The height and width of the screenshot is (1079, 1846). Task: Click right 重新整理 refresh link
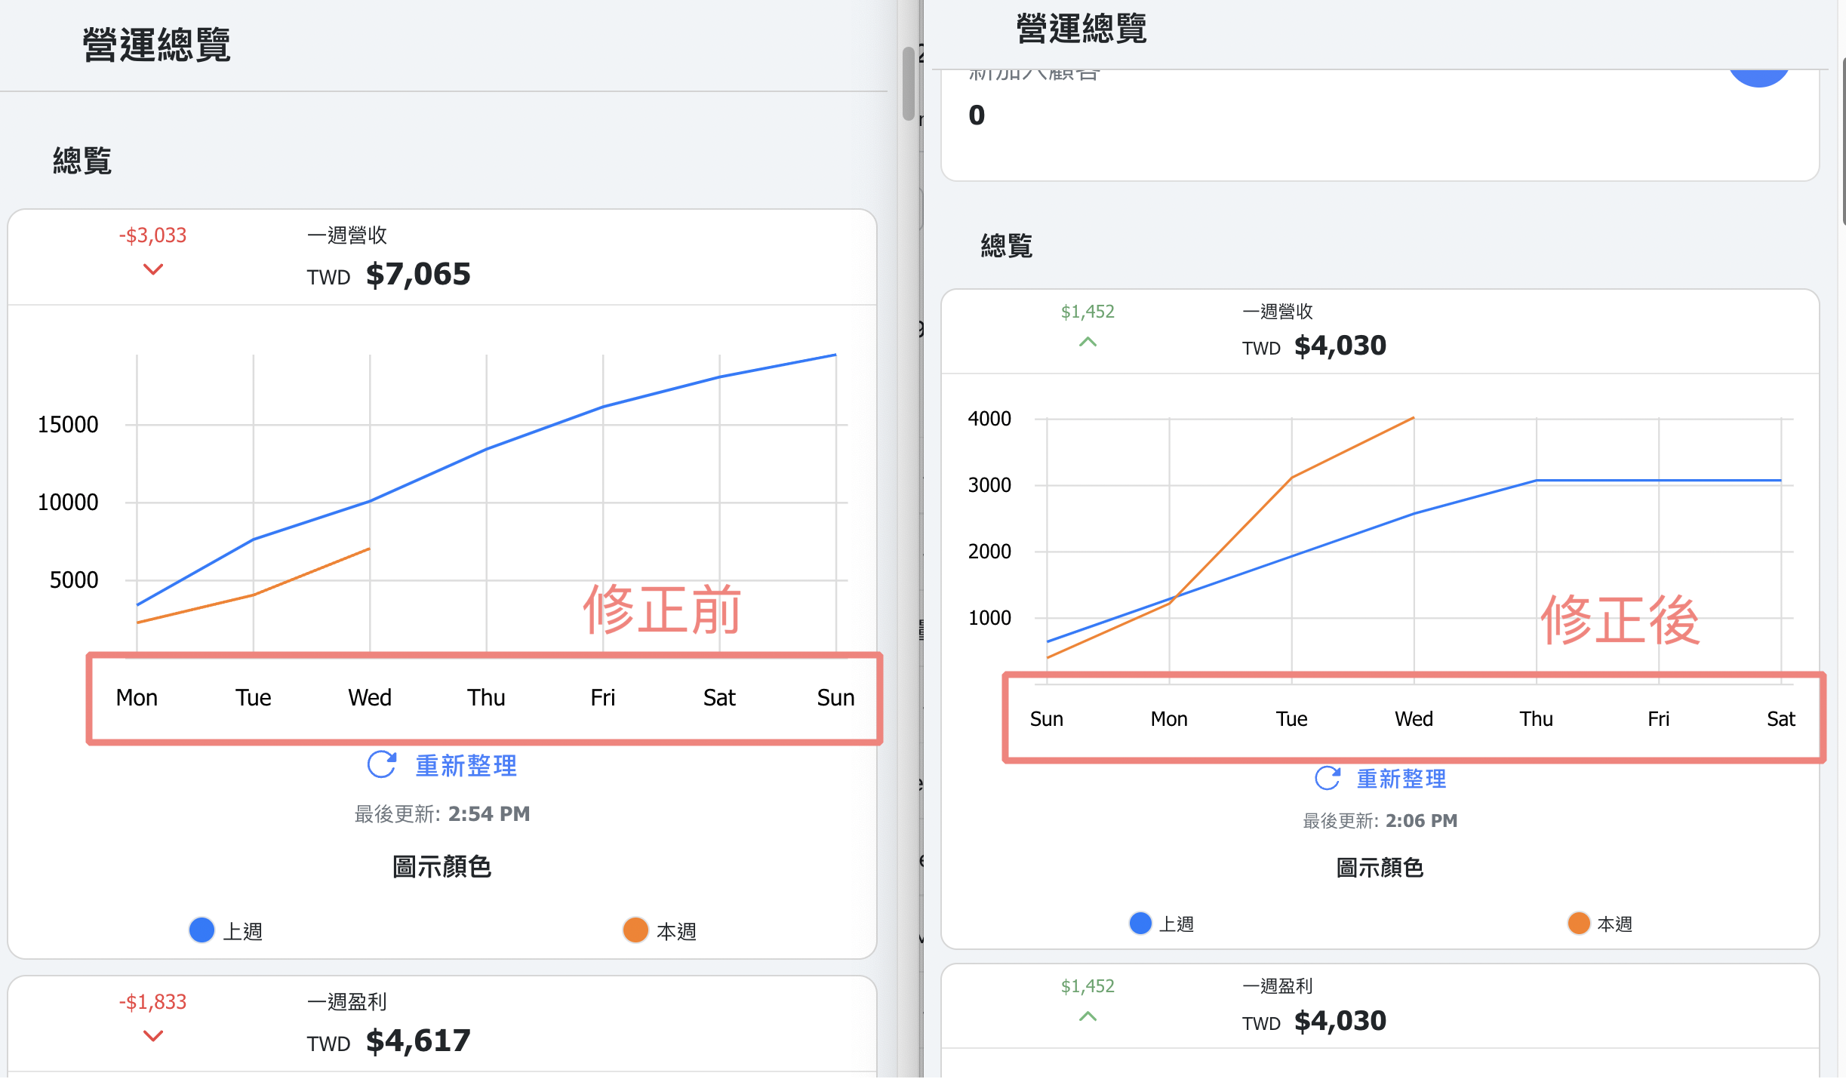coord(1401,778)
